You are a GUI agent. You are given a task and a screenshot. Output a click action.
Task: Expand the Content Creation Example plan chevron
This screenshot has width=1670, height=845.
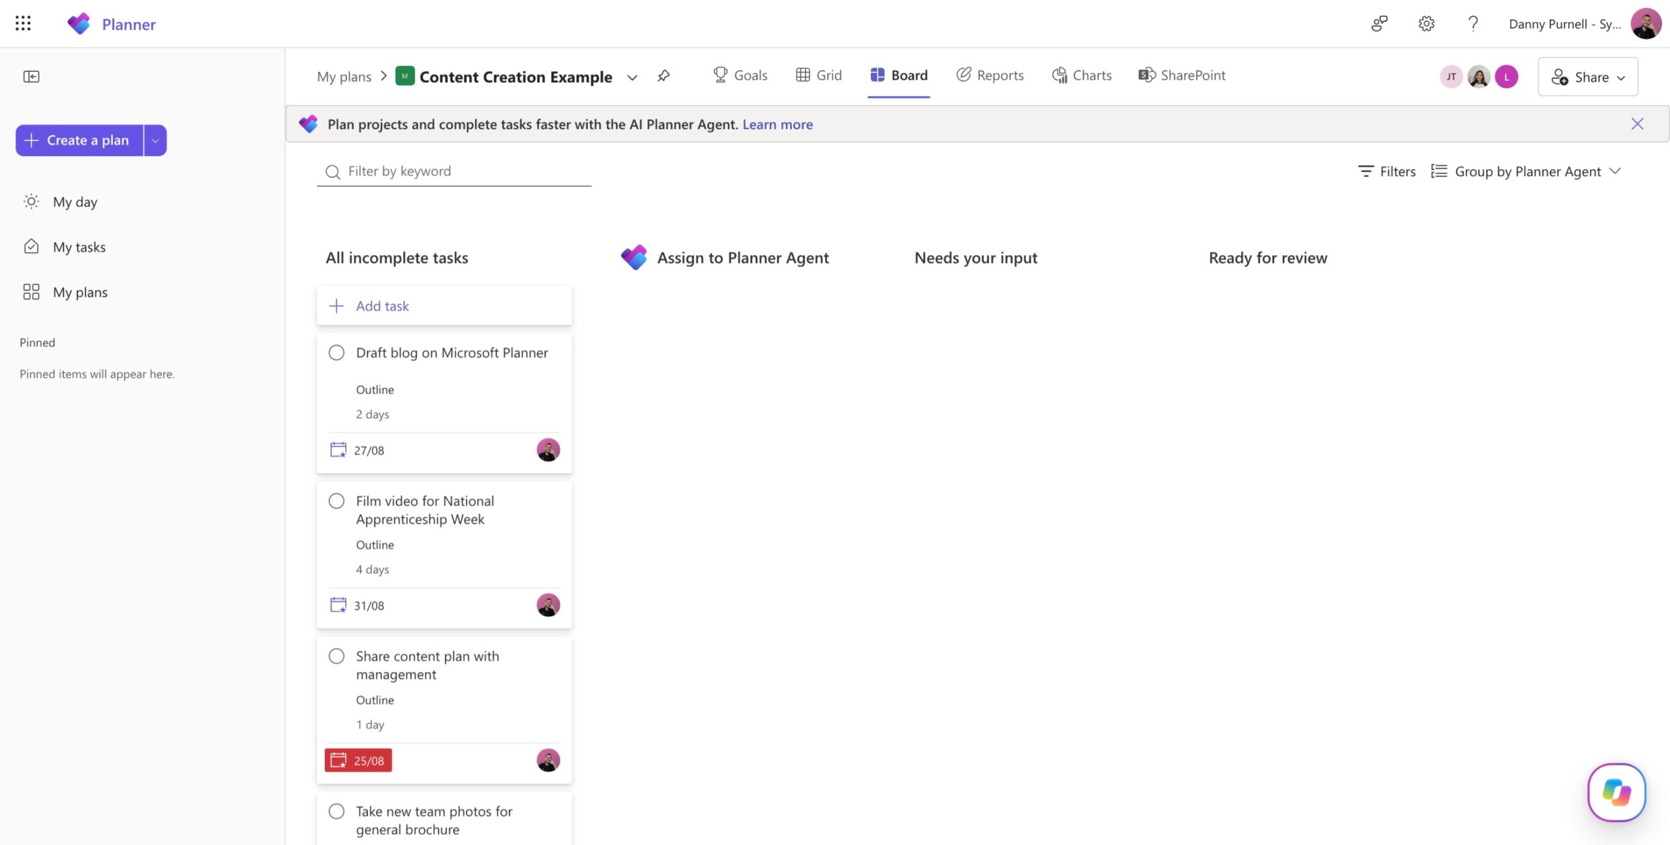(632, 77)
